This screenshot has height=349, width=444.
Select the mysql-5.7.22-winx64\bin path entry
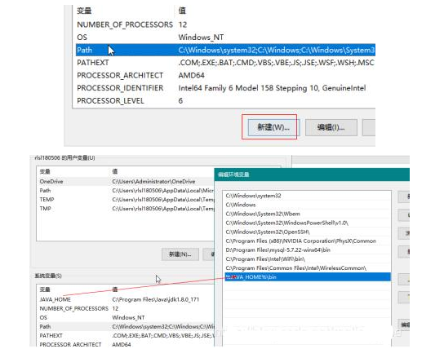click(308, 250)
